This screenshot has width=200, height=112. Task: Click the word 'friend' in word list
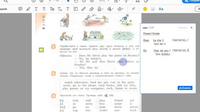coord(119,100)
